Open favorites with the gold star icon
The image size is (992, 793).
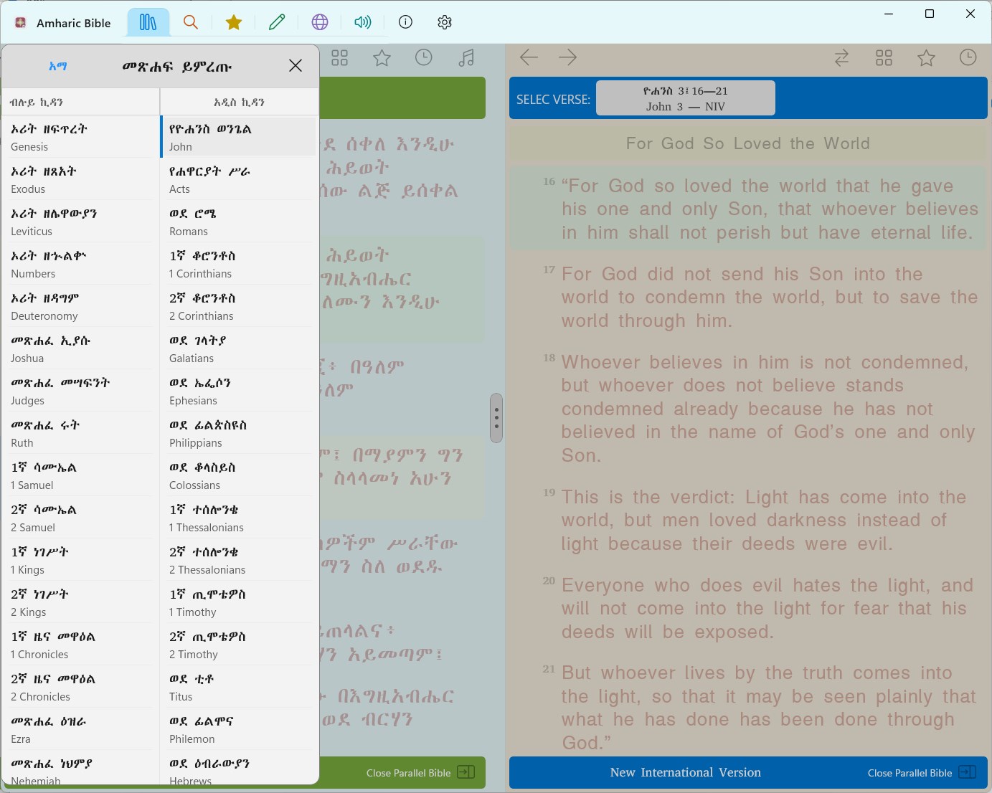click(x=233, y=22)
